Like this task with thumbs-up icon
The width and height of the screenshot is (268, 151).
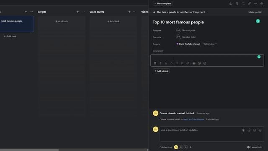[x=231, y=3]
